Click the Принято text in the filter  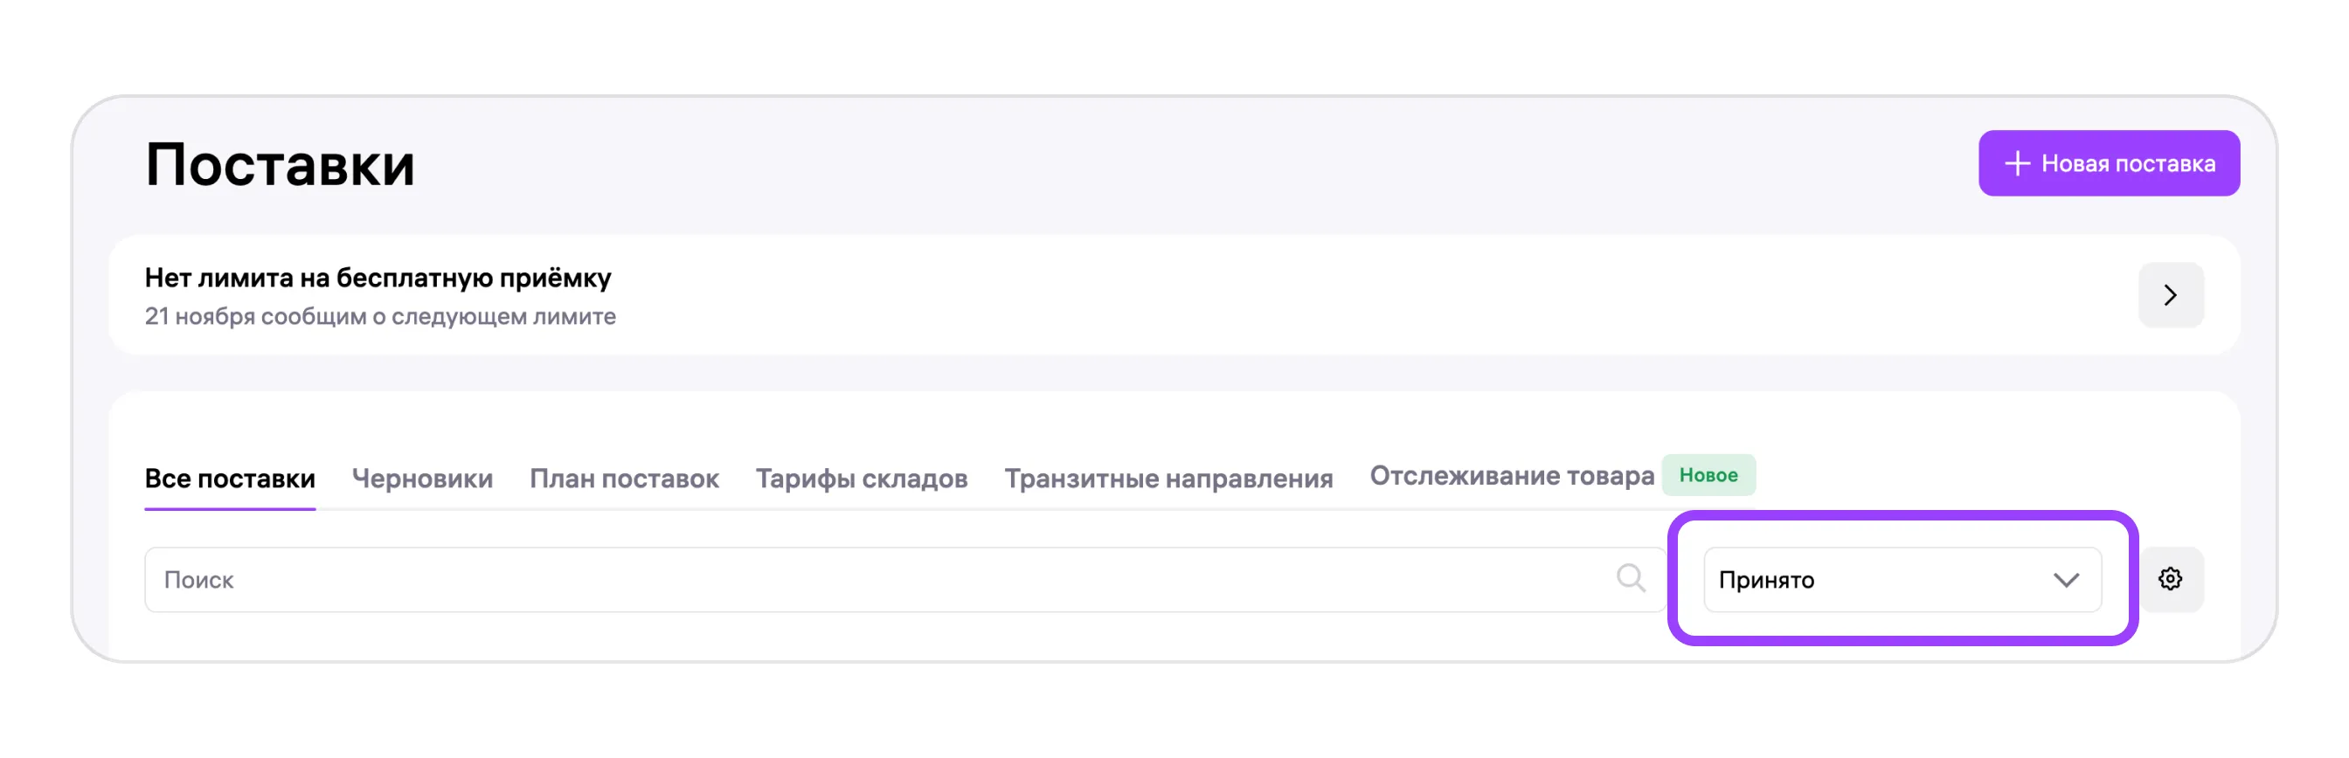(1765, 581)
